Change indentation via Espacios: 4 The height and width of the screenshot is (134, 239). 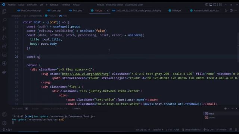158,130
